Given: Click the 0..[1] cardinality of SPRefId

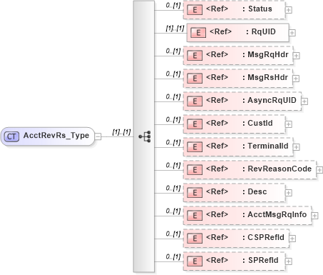Looking at the screenshot, I should [173, 257].
